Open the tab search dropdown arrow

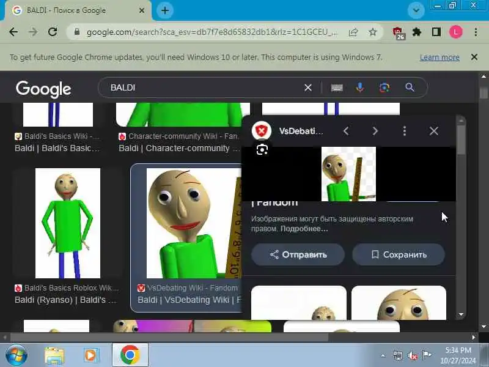tap(416, 10)
